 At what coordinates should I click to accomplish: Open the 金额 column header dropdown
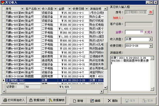[x=69, y=9]
